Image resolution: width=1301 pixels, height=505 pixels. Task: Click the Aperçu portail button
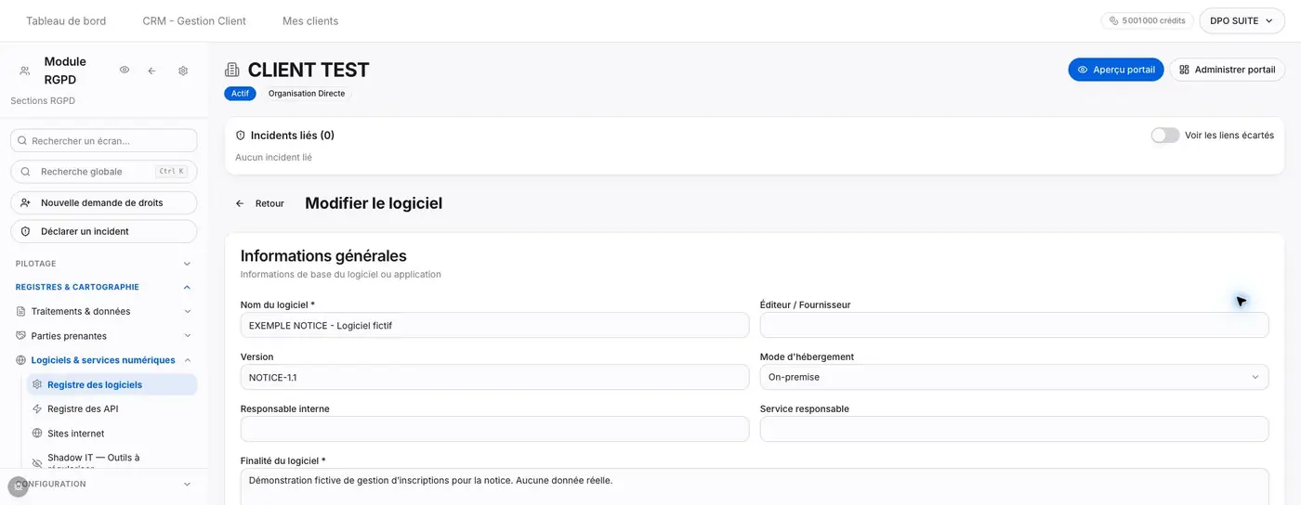point(1115,70)
